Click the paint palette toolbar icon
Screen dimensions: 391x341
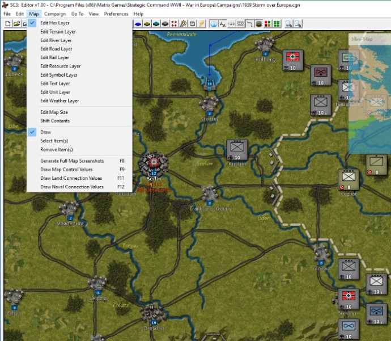[183, 24]
